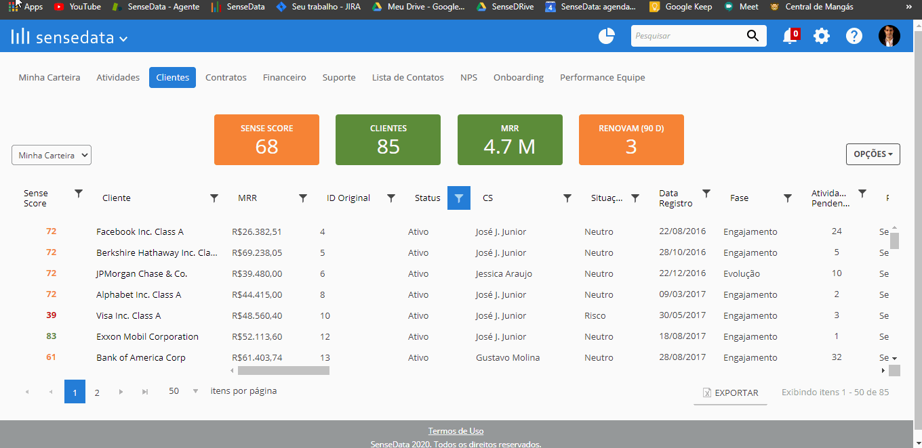
Task: Click the YouTube bookmark
Action: coord(77,7)
